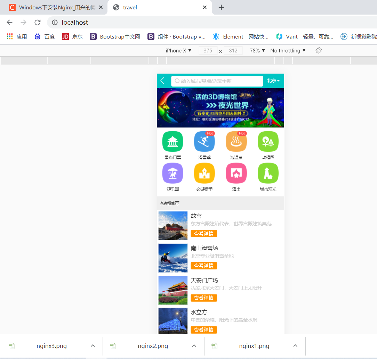Viewport: 377px width, 359px height.
Task: Open the 组件 · Bootstrap bookmark
Action: (x=176, y=36)
